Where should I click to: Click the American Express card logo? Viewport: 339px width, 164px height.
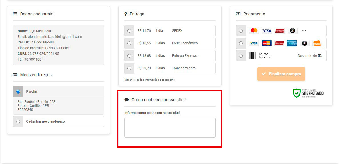[292, 43]
